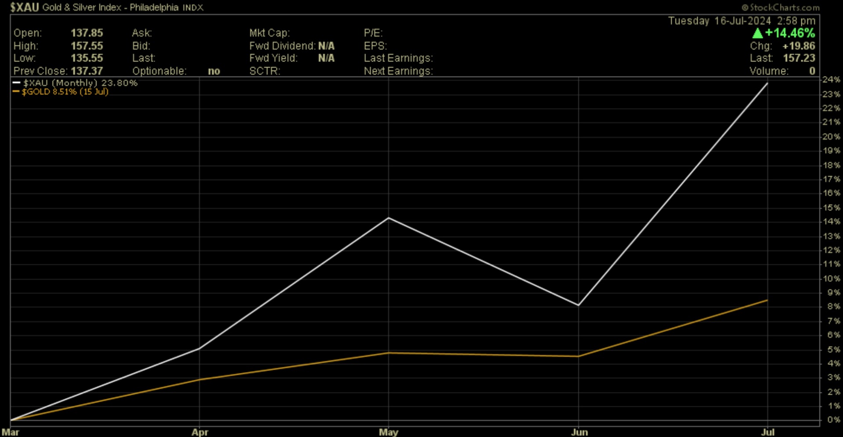Image resolution: width=843 pixels, height=437 pixels.
Task: Open the StockCharts.com copyright watermark
Action: coord(780,7)
